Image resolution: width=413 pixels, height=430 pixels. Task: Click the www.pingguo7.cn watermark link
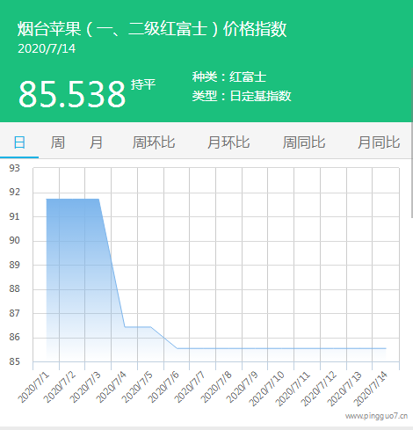pos(376,416)
